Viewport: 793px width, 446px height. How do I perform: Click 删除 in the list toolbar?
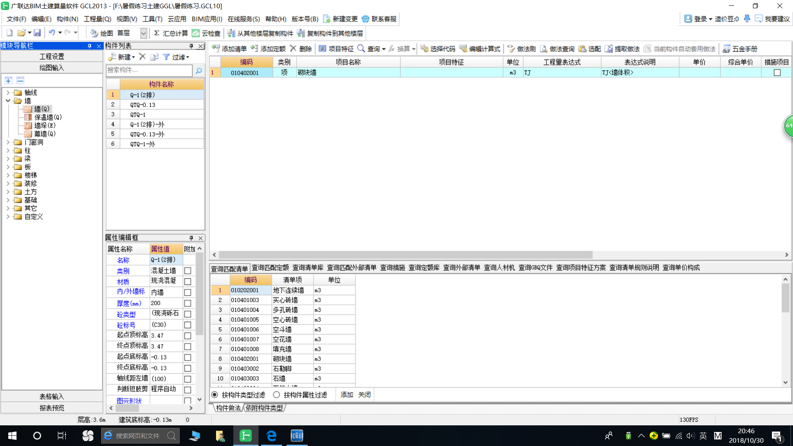pos(301,49)
